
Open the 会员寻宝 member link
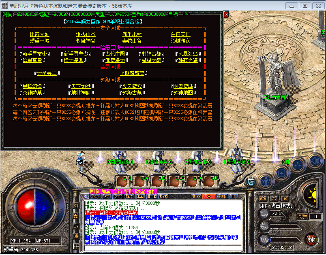(47, 73)
